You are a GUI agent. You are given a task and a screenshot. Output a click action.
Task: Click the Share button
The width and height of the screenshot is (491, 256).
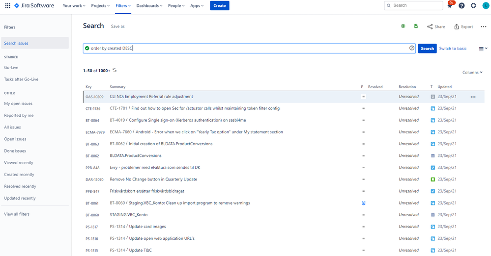[436, 26]
